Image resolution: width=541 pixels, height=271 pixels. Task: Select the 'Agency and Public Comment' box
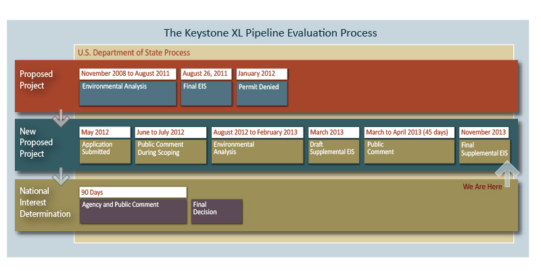pyautogui.click(x=133, y=211)
